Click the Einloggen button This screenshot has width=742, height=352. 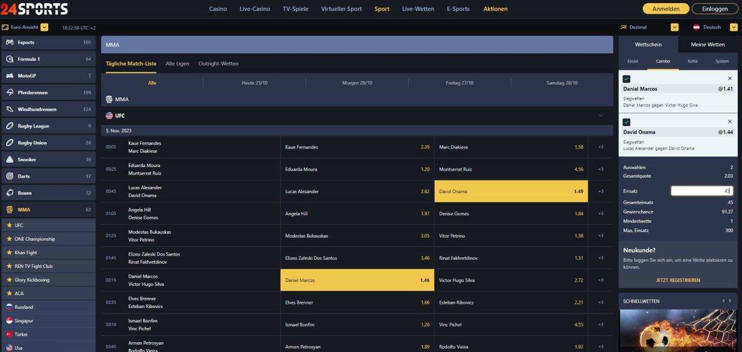pyautogui.click(x=714, y=9)
